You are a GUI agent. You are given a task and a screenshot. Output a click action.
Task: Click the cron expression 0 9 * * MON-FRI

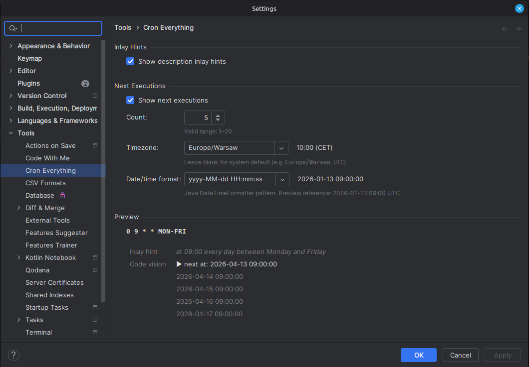(x=156, y=232)
